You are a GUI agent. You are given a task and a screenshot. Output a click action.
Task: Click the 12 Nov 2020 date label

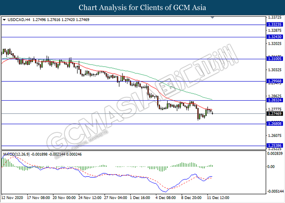pos(12,198)
